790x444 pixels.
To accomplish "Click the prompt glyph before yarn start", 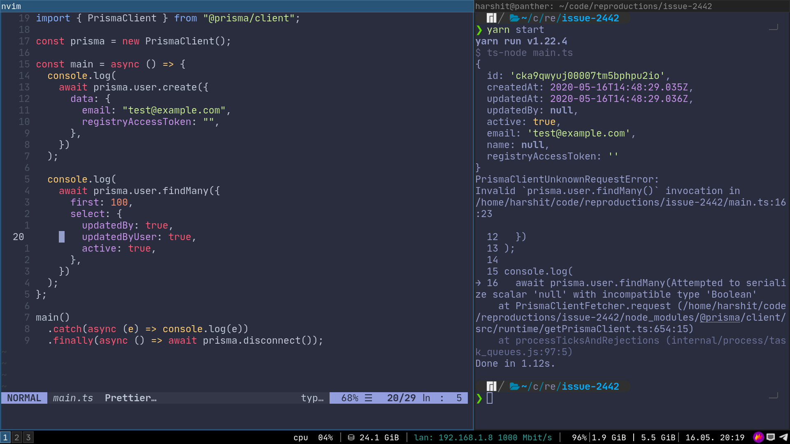I will [479, 30].
